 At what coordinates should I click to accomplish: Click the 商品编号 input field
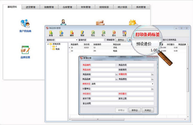tap(103, 65)
